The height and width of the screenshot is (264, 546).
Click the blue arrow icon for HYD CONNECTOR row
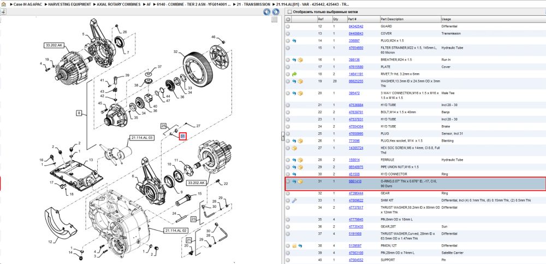294,174
